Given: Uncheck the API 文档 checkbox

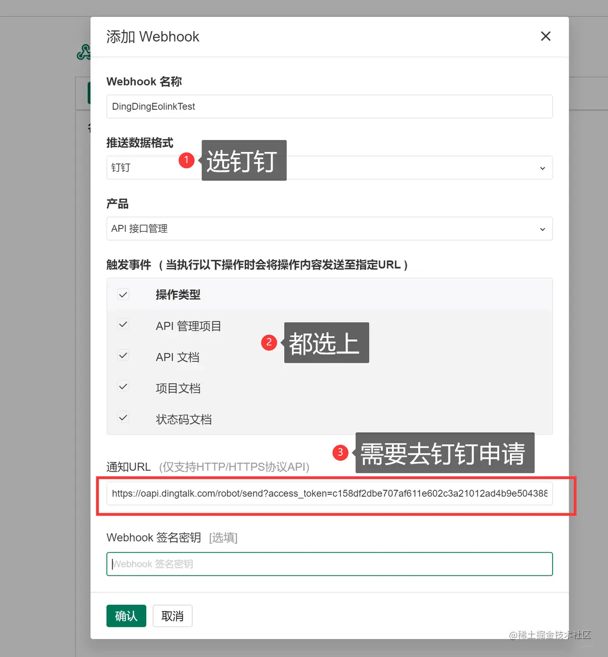Looking at the screenshot, I should 123,355.
